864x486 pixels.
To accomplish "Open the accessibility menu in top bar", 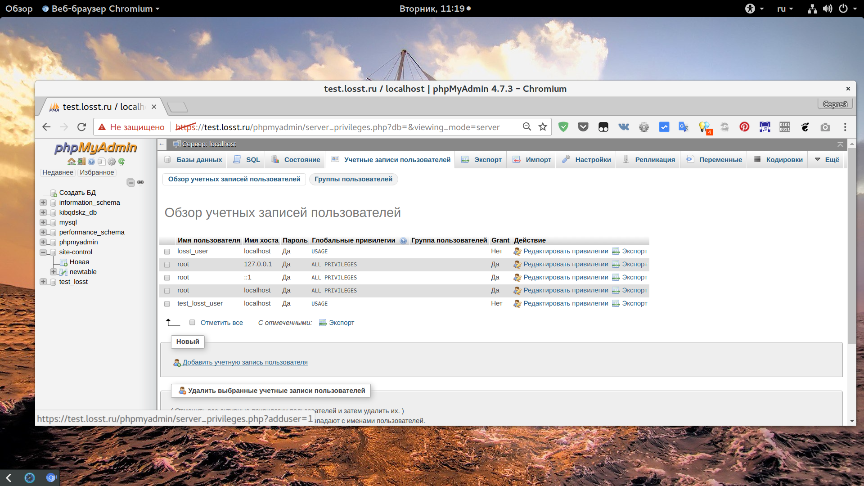I will coord(754,9).
